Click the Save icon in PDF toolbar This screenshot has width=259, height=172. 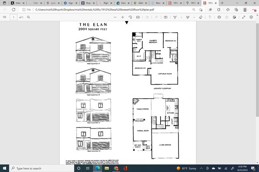[x=227, y=17]
